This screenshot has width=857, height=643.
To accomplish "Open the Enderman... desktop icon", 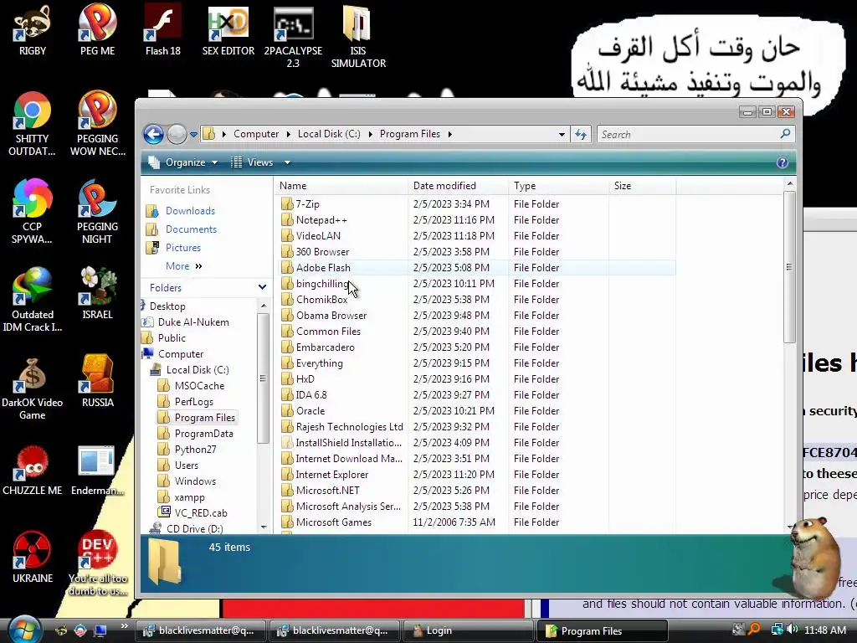I will (97, 470).
